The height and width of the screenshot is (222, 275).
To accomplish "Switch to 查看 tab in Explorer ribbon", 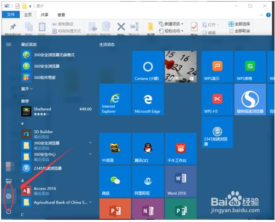I will coord(61,15).
